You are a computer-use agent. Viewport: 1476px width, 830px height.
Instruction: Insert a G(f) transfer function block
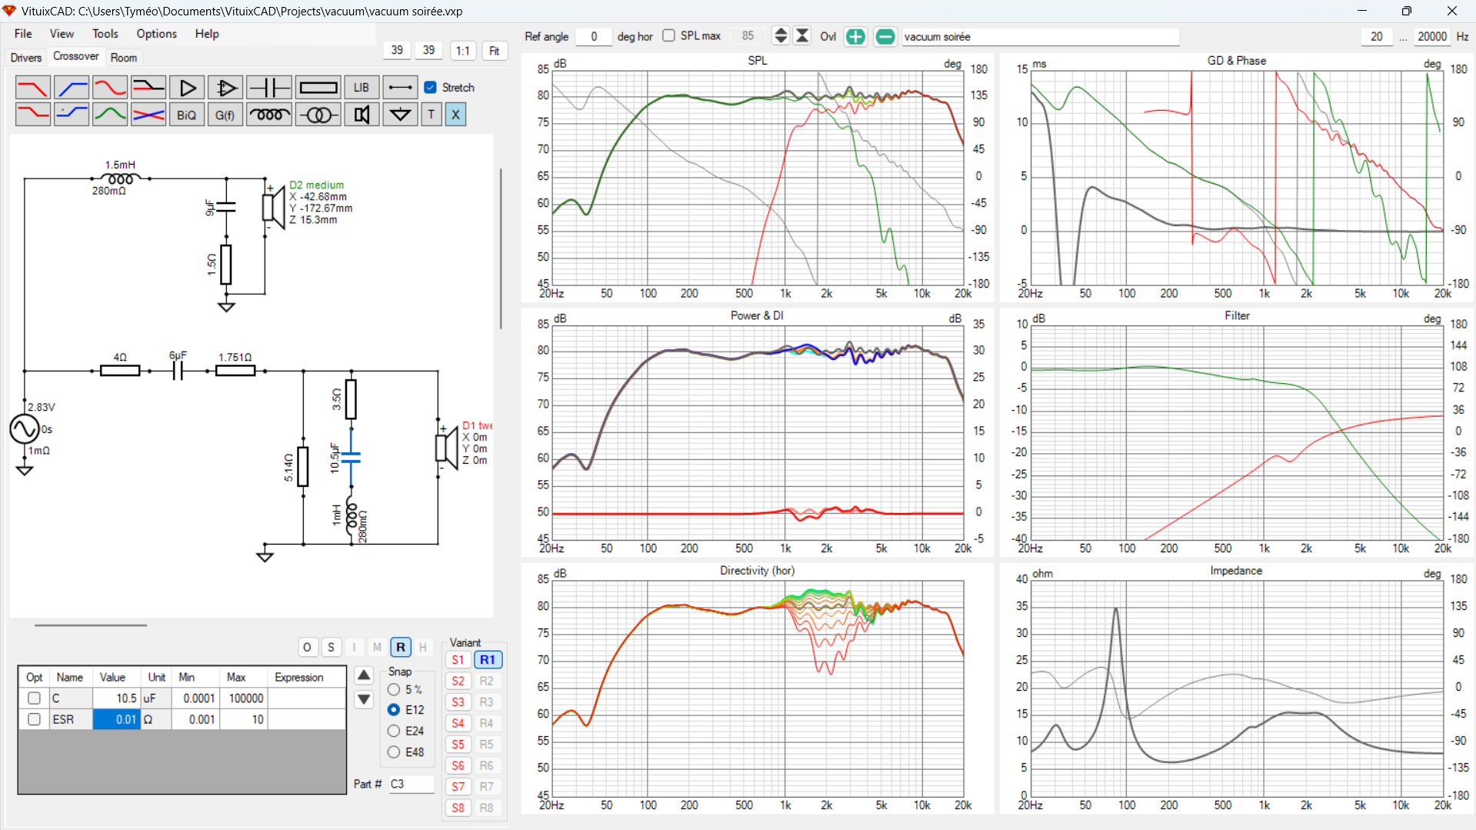(225, 115)
